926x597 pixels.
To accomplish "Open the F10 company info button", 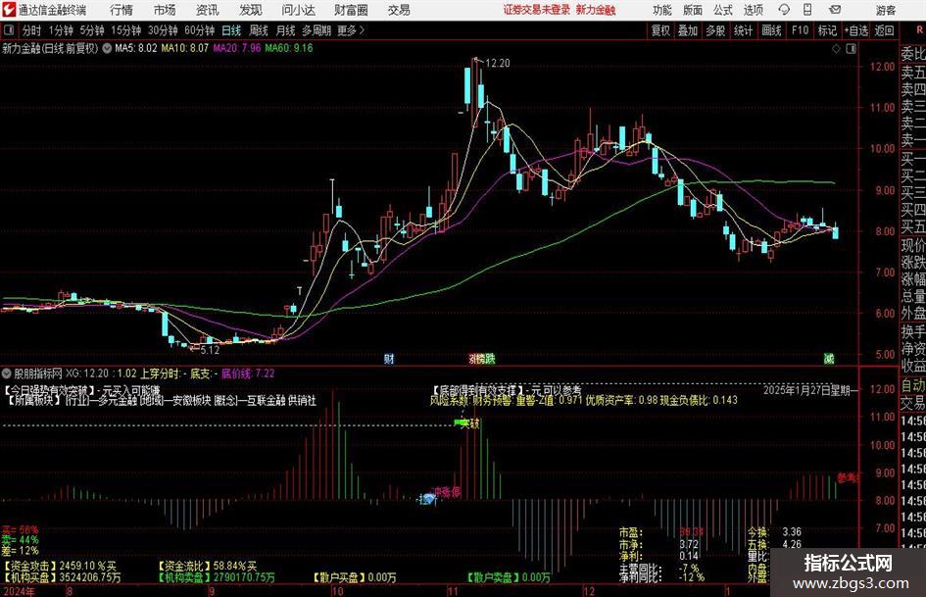I will point(801,30).
